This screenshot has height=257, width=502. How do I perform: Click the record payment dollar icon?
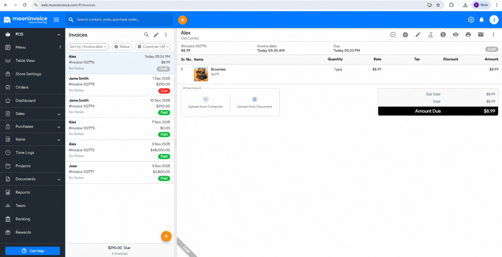click(443, 34)
